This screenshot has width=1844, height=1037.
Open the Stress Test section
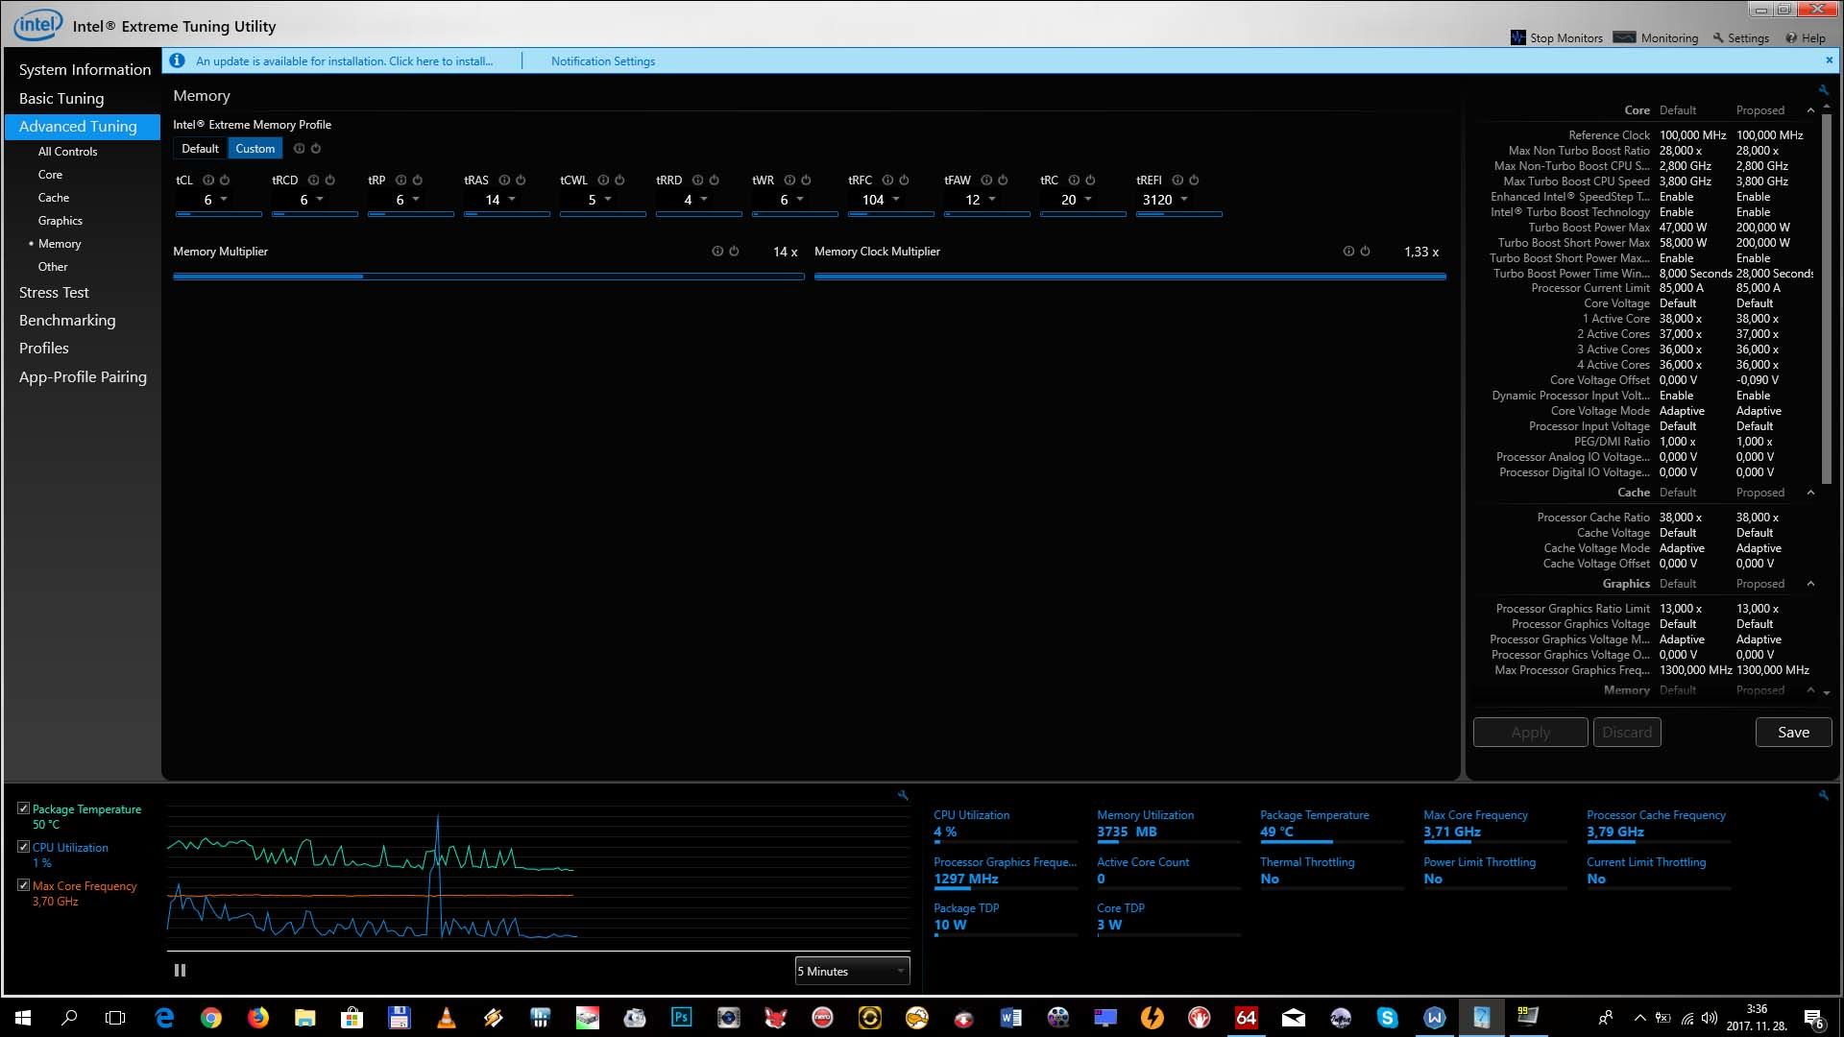pyautogui.click(x=54, y=293)
